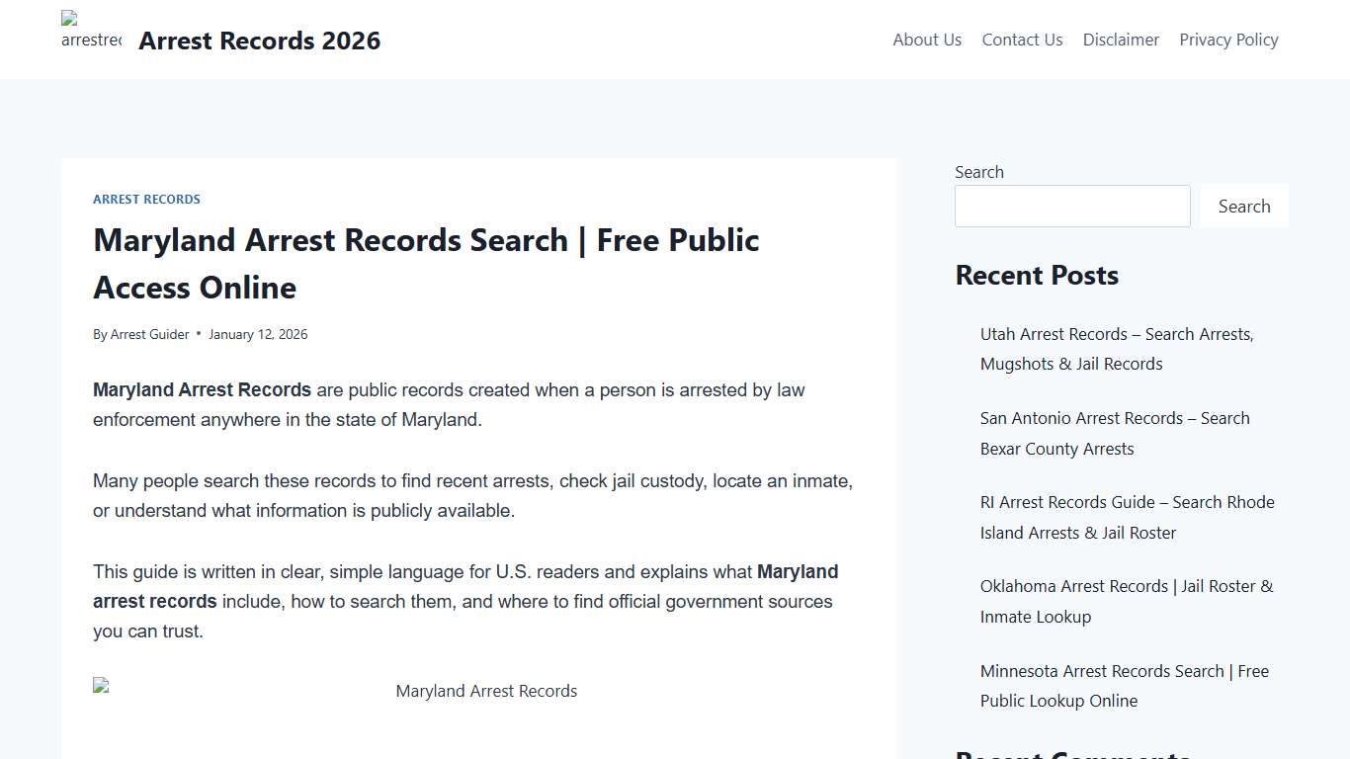Image resolution: width=1350 pixels, height=759 pixels.
Task: Click the Search button
Action: [x=1244, y=206]
